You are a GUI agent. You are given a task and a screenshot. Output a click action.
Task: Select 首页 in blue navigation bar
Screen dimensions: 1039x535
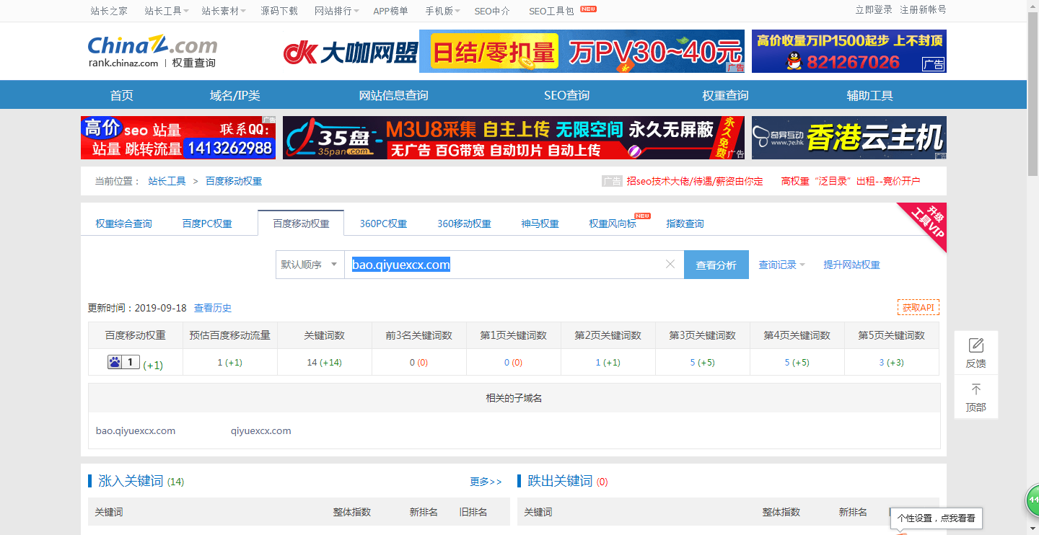click(121, 95)
